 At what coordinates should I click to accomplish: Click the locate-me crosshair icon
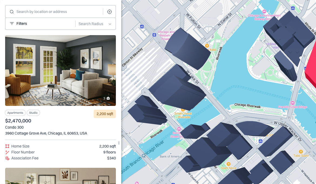(x=109, y=12)
